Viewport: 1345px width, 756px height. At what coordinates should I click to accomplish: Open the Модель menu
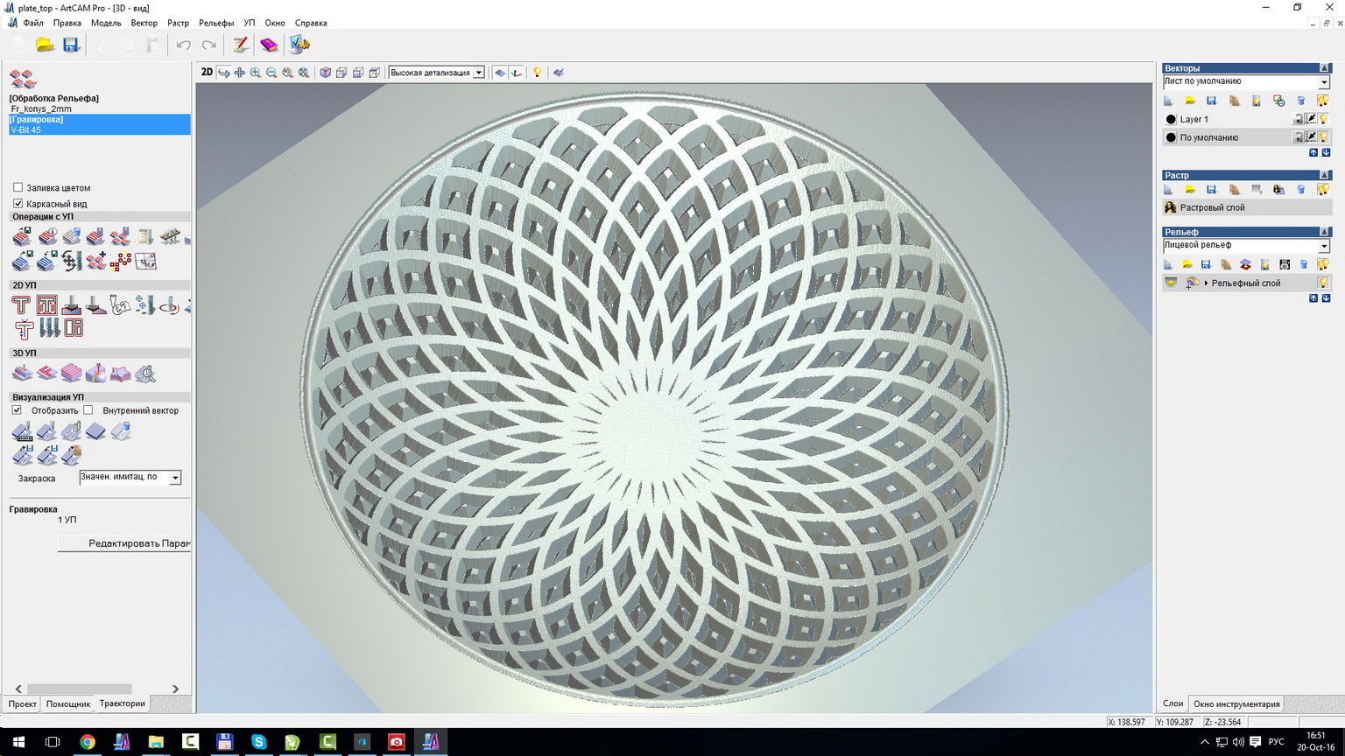click(x=106, y=23)
